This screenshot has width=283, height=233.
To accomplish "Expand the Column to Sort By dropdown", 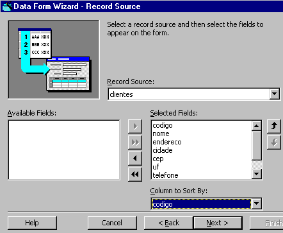I will pos(256,203).
